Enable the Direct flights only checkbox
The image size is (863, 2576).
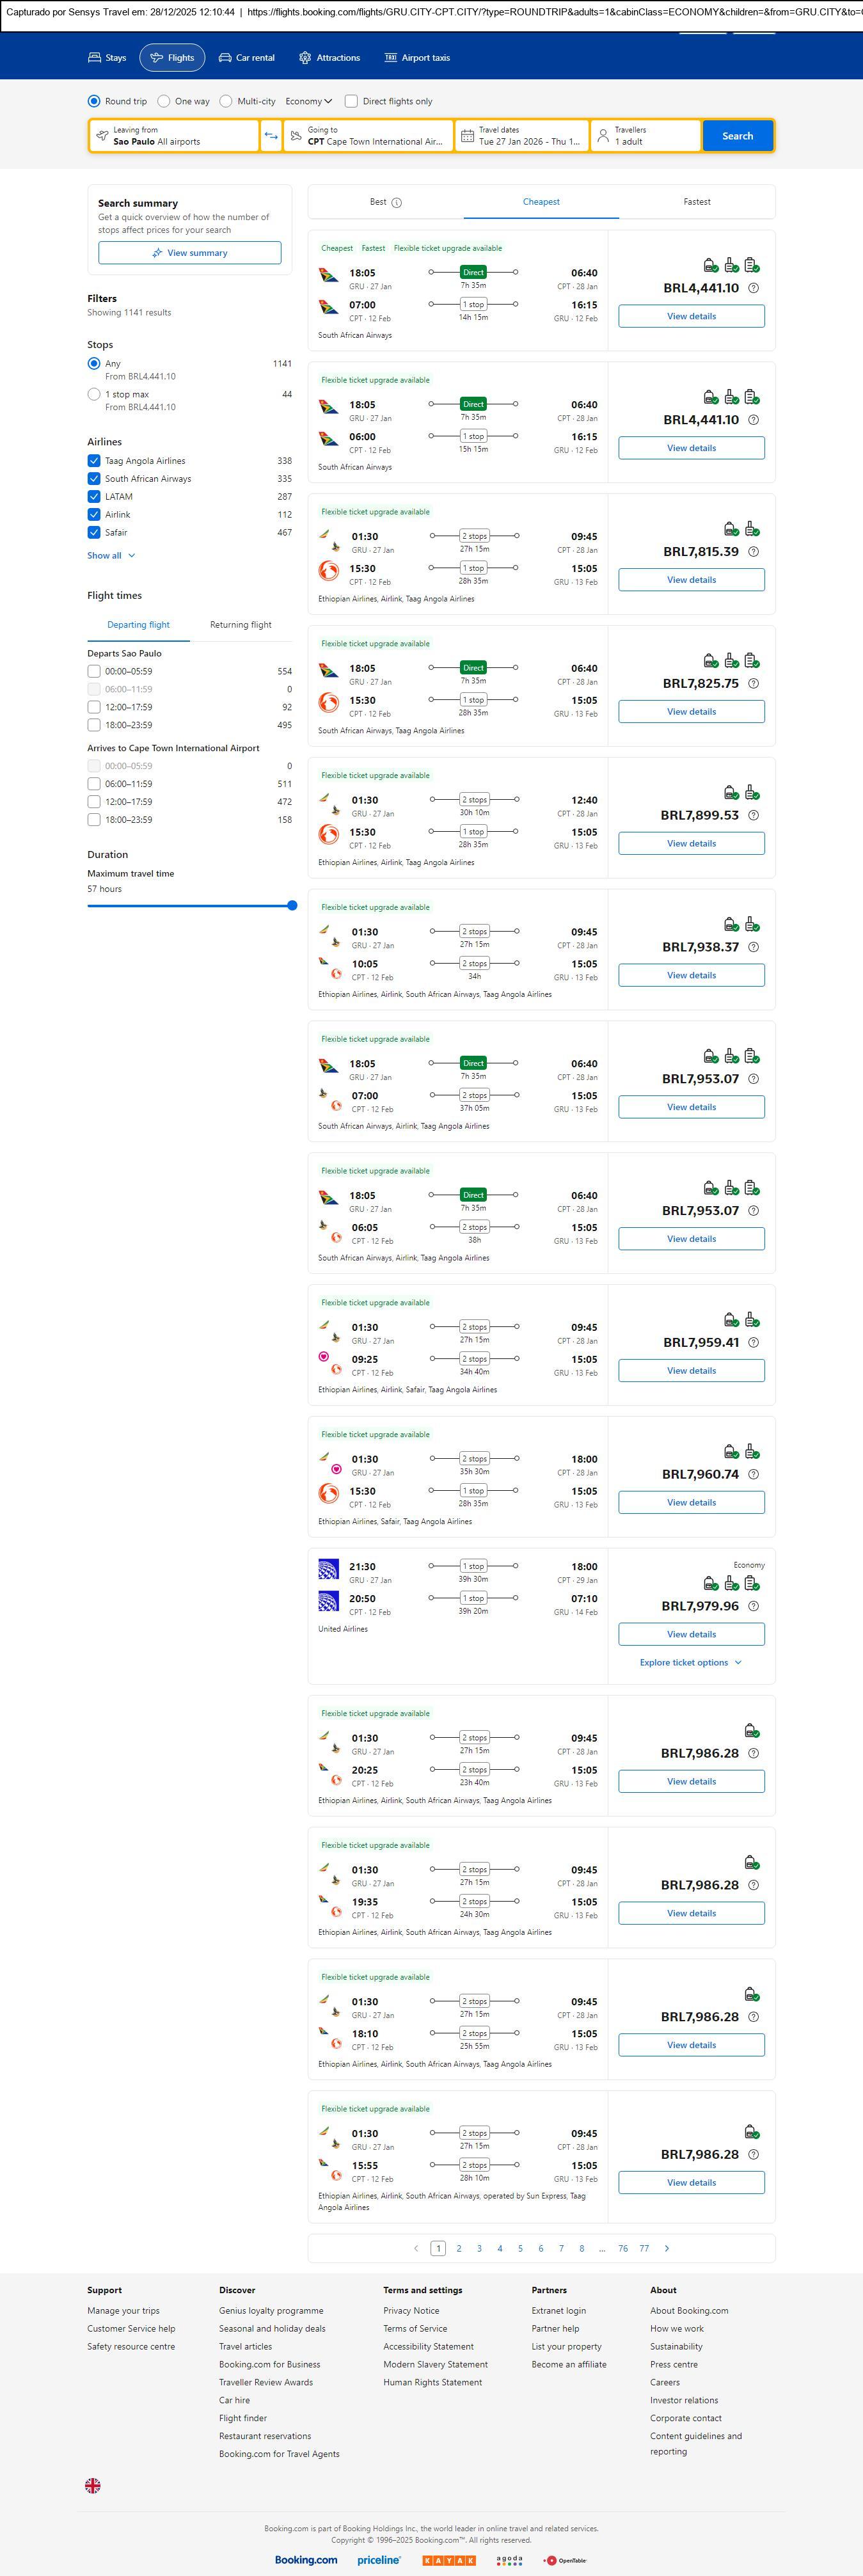coord(351,101)
